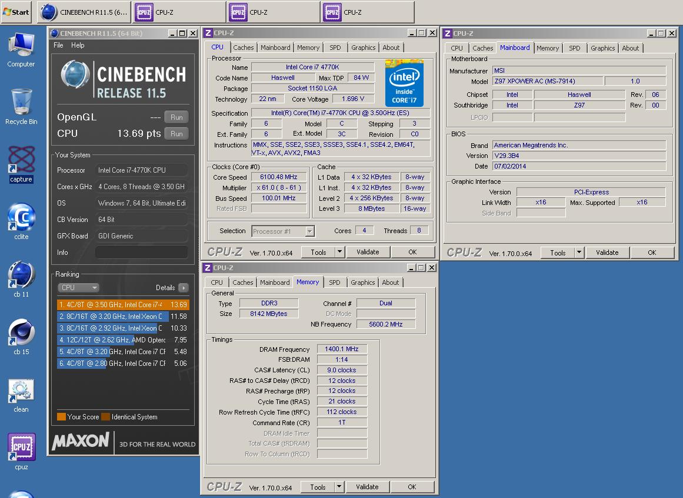683x498 pixels.
Task: Select the clean desktop shortcut
Action: pyautogui.click(x=21, y=395)
